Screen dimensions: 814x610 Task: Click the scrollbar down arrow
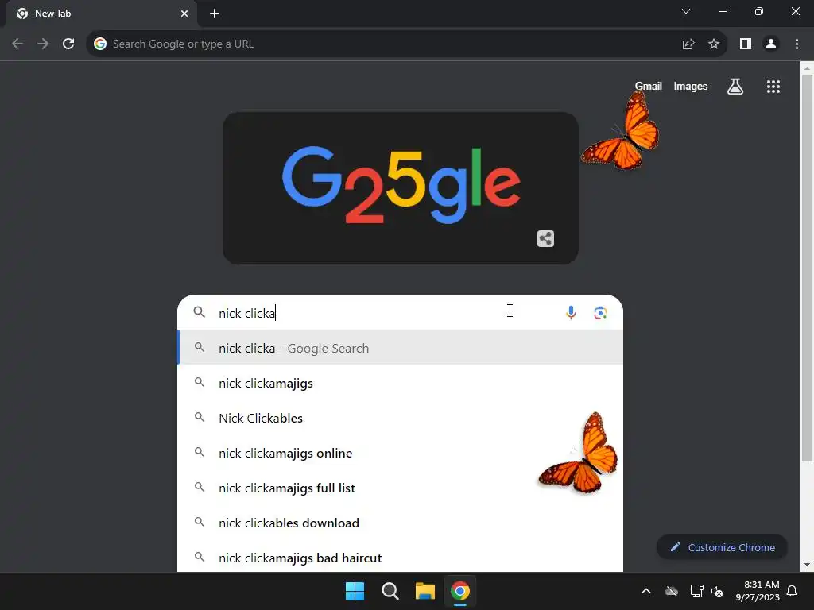point(807,565)
